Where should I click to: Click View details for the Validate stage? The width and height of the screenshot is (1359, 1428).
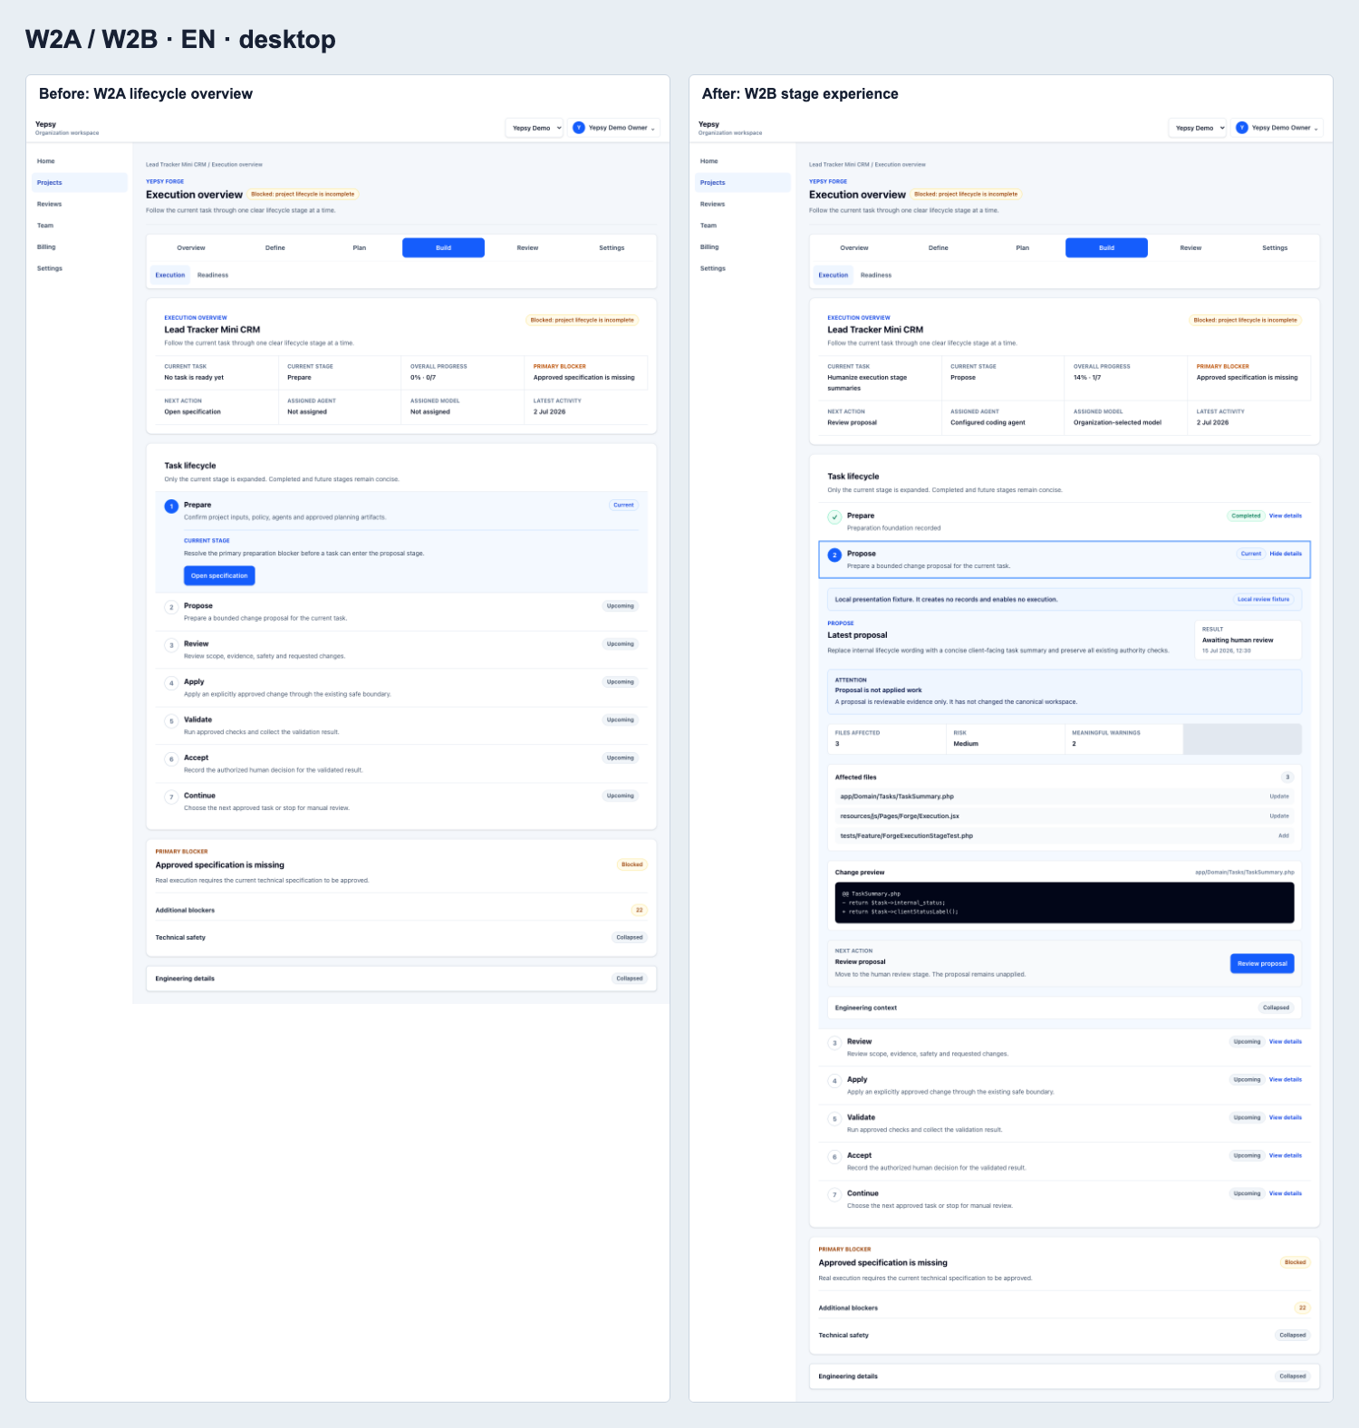coord(1285,1117)
